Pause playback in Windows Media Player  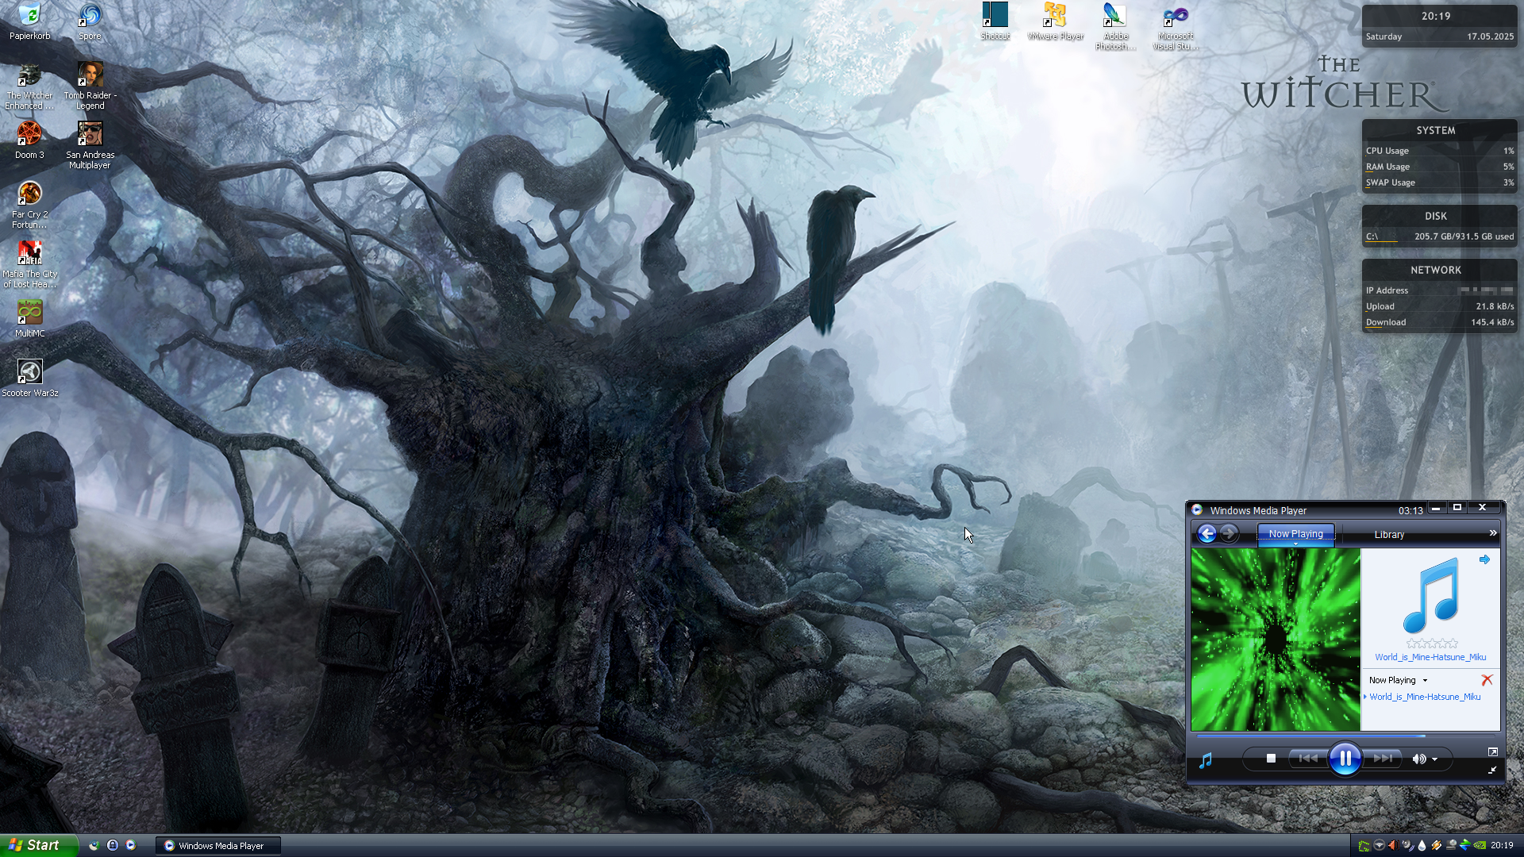tap(1345, 759)
